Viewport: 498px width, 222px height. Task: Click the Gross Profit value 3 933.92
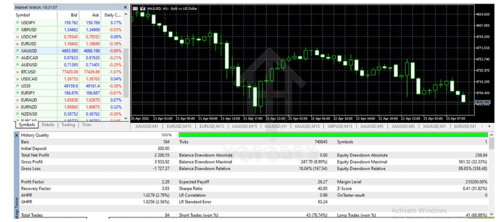(x=162, y=162)
